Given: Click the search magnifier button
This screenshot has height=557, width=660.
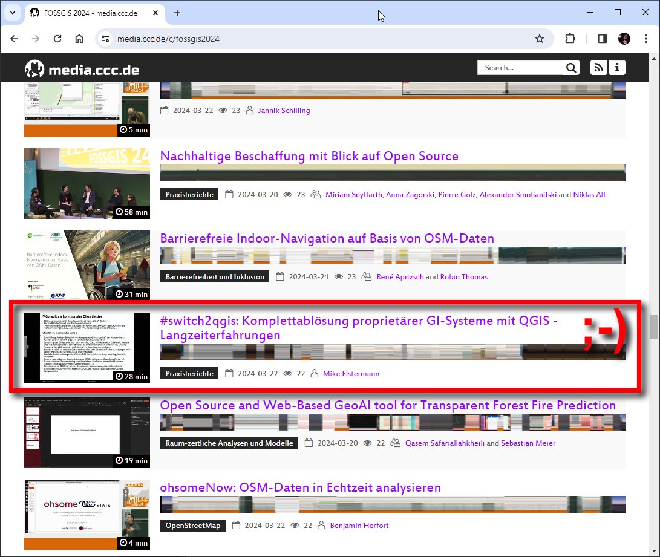Looking at the screenshot, I should click(570, 68).
